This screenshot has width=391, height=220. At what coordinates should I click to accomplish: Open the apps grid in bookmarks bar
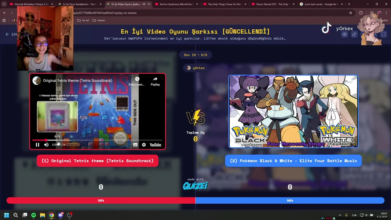click(x=4, y=20)
